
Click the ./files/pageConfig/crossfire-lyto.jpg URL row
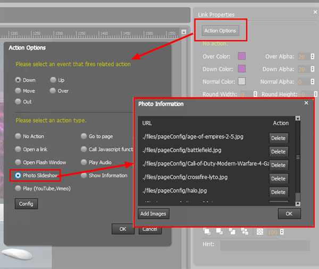click(184, 177)
